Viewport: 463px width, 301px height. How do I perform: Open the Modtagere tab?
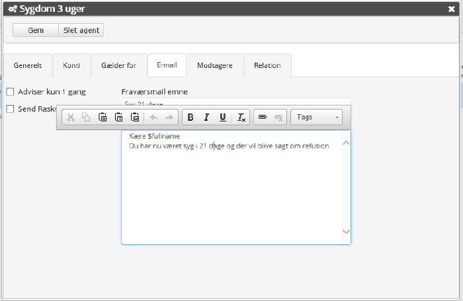click(x=215, y=65)
